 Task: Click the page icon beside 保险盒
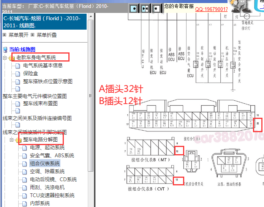click(18, 74)
